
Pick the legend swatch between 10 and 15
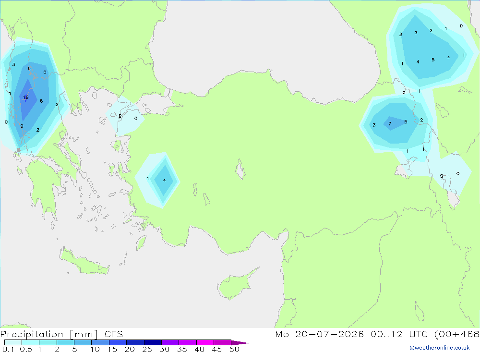pyautogui.click(x=100, y=342)
